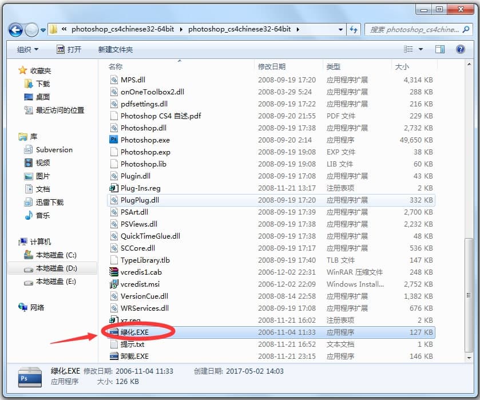Click 打开 on the command bar
This screenshot has width=480, height=400.
point(70,49)
